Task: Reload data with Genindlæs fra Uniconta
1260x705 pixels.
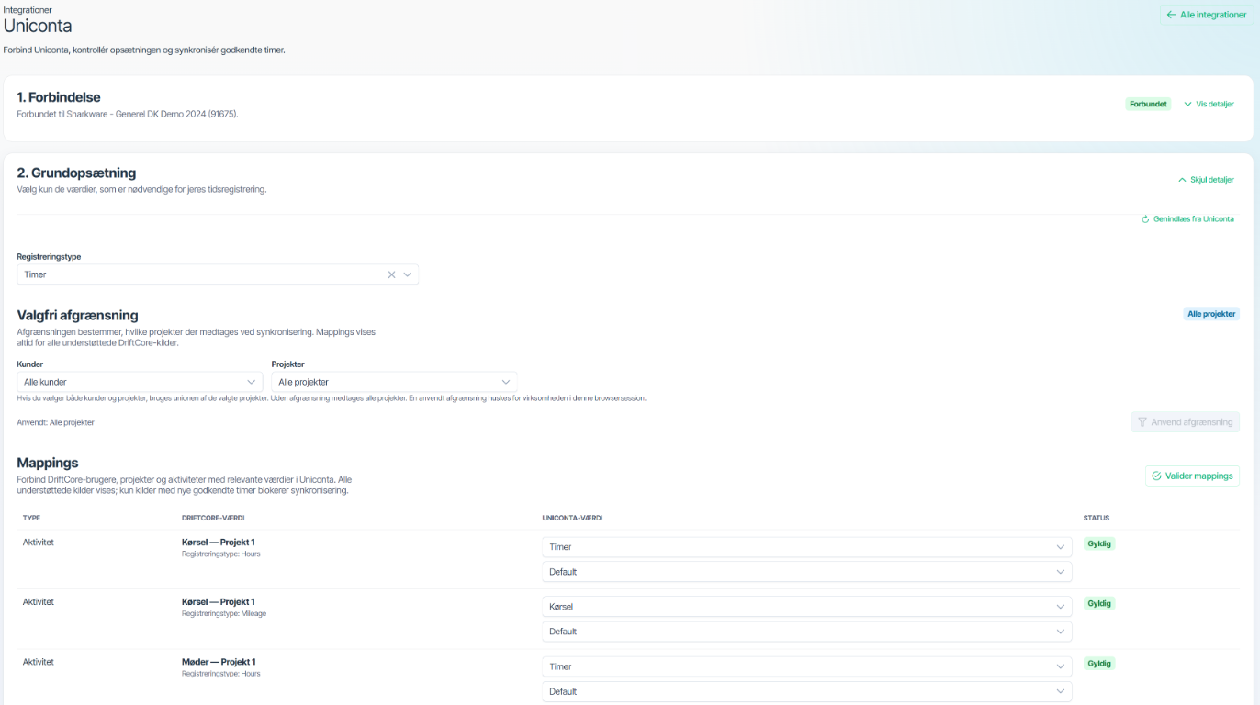Action: (x=1187, y=219)
